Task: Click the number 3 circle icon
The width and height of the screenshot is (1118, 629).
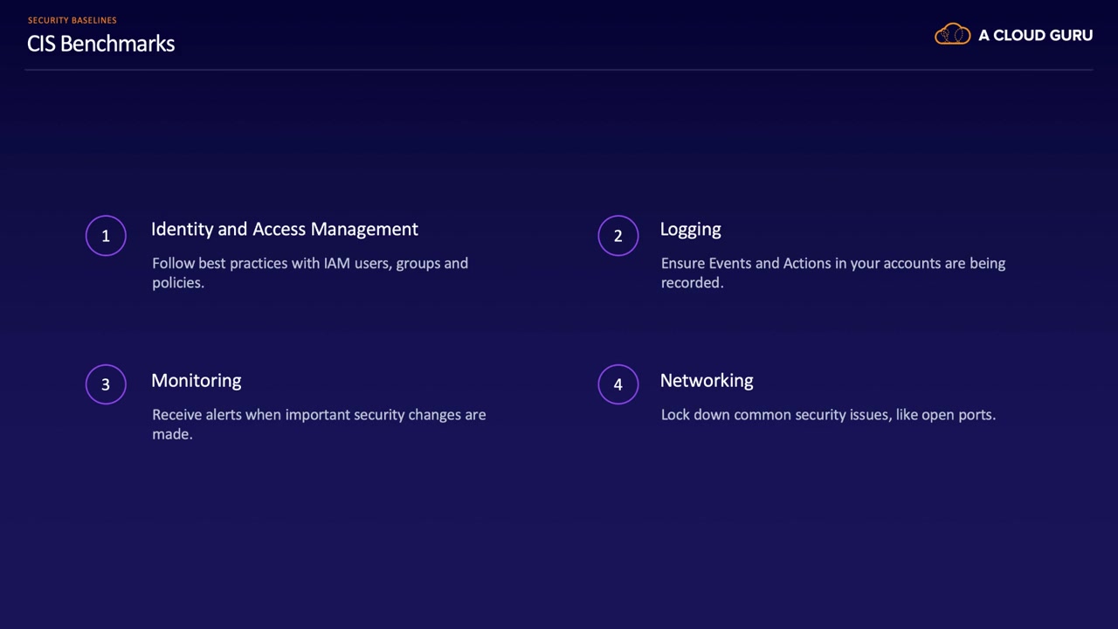Action: (106, 384)
